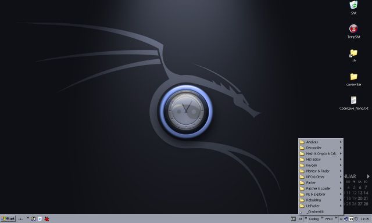Launch the globe browser icon in taskbar
This screenshot has width=372, height=223.
tap(34, 219)
